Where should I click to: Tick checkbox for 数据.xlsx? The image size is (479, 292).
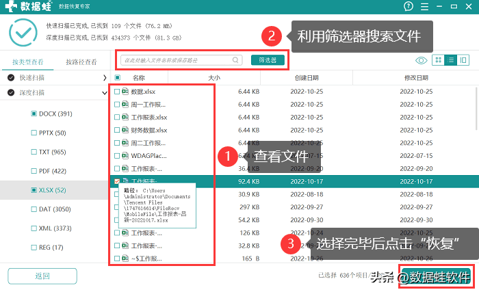(x=117, y=92)
